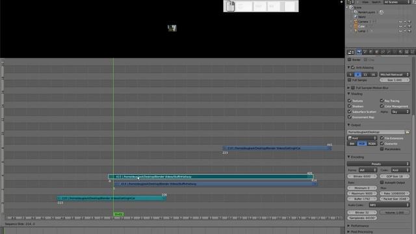The height and width of the screenshot is (234, 416).
Task: Toggle renderability icon for Lamp row
Action: (409, 31)
